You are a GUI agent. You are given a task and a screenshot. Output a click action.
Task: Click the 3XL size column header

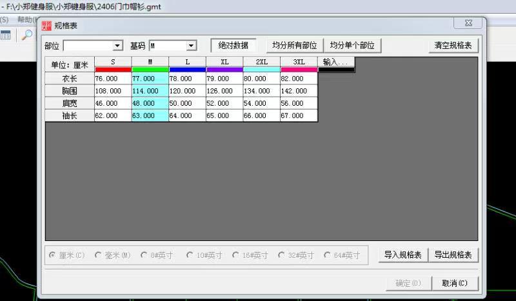[x=299, y=62]
